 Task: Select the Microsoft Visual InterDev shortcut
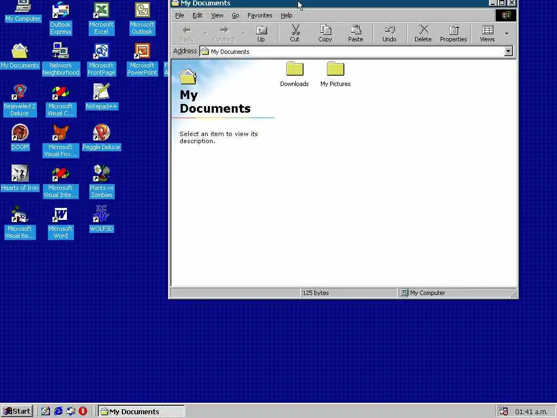(60, 182)
